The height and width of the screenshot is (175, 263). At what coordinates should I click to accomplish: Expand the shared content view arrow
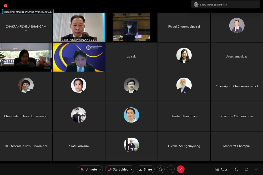click(196, 4)
